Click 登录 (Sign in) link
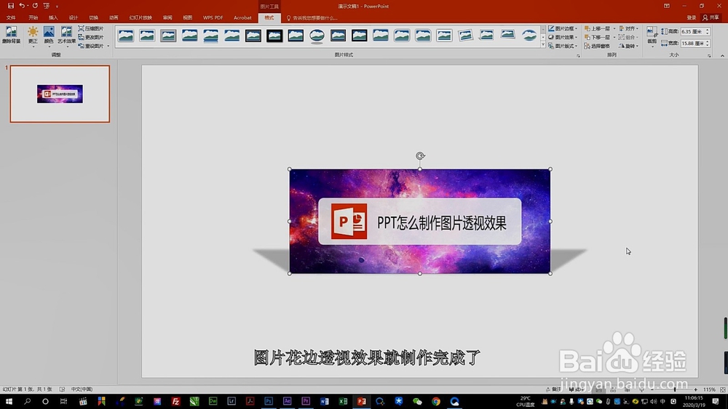The height and width of the screenshot is (409, 728). [x=692, y=17]
